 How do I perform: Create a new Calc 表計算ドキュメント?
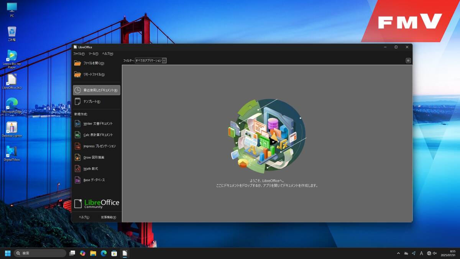pyautogui.click(x=98, y=135)
